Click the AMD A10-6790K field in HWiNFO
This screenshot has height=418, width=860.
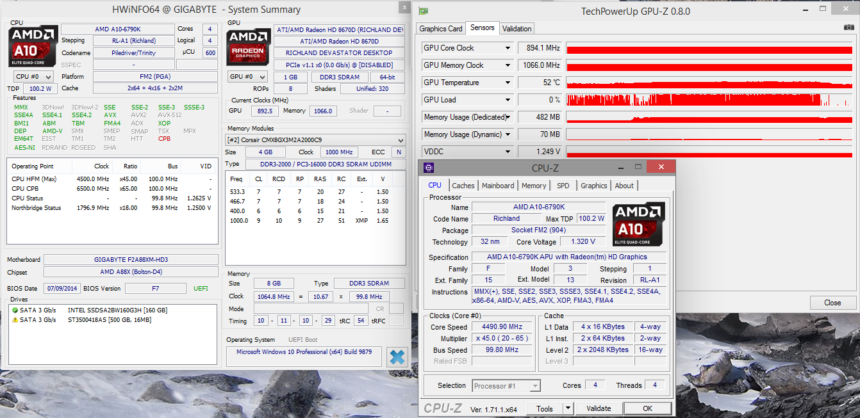pyautogui.click(x=117, y=29)
